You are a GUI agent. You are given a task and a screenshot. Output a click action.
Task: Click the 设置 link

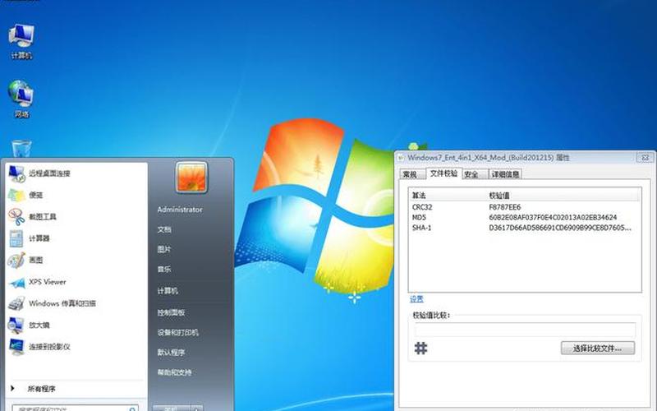(416, 299)
